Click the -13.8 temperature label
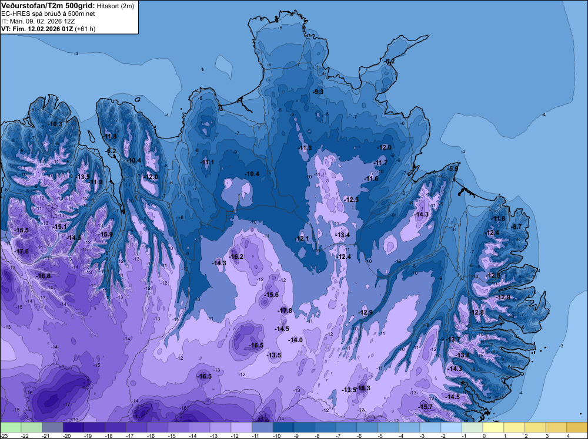 point(462,355)
